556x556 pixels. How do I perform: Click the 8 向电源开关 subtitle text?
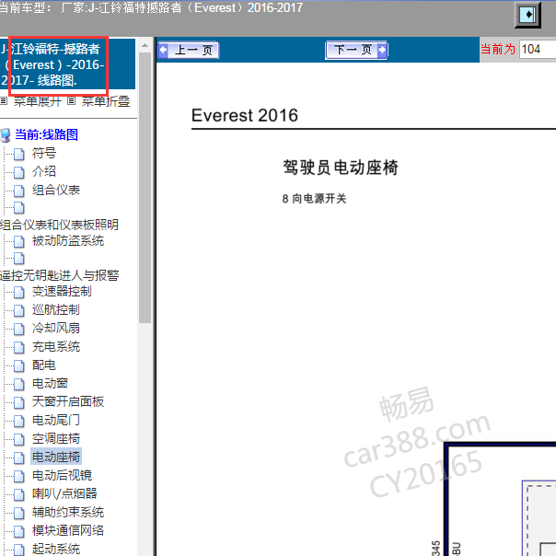click(314, 199)
